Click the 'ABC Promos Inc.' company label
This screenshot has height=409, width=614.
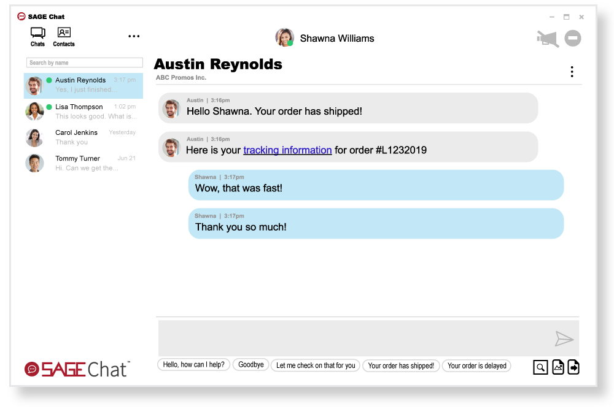(x=181, y=77)
